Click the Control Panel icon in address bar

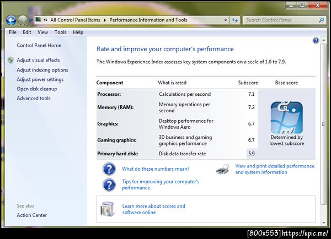pos(38,20)
